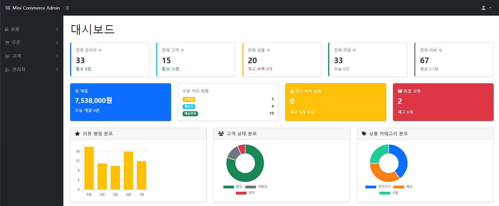Click the 2점 bar in review chart
Viewport: 499px width, 206px height.
[128, 171]
